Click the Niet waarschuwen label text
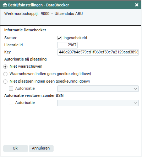The height and width of the screenshot is (157, 142). (x=26, y=66)
